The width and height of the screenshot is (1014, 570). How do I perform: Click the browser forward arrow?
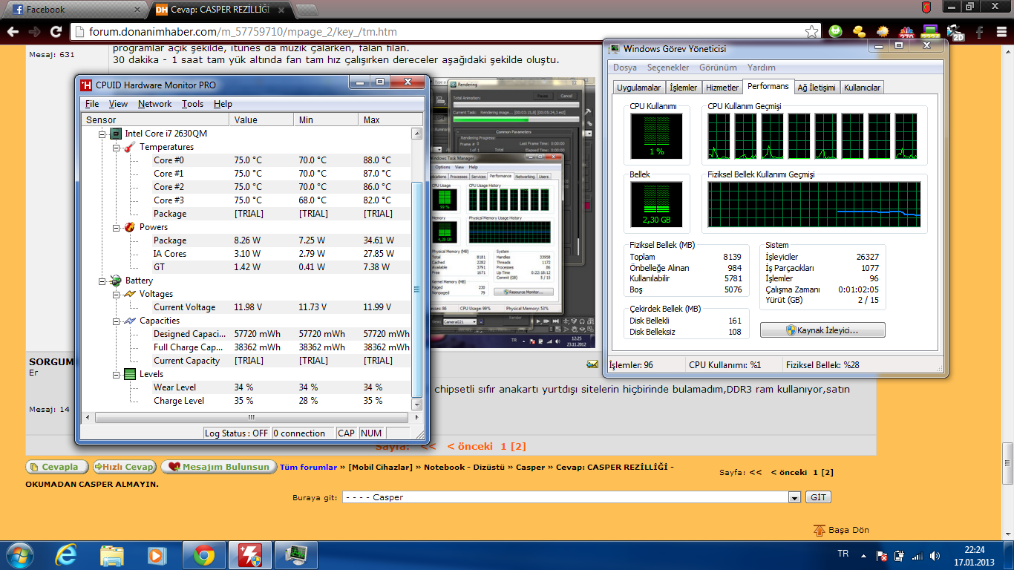pos(34,32)
